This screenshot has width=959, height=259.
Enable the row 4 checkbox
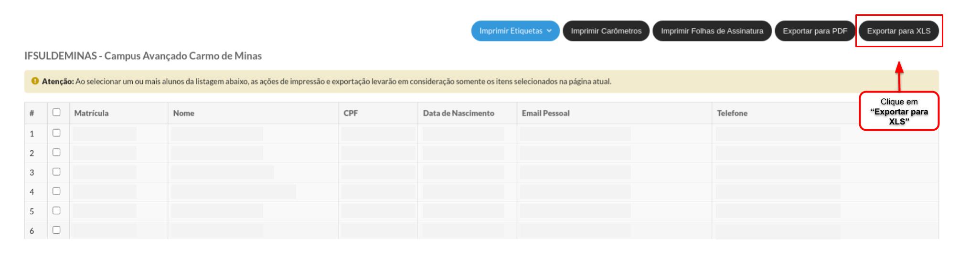[x=56, y=191]
